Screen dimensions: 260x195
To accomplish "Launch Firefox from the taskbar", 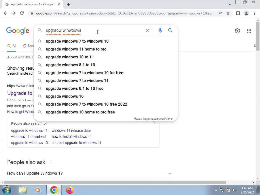I will click(70, 190).
